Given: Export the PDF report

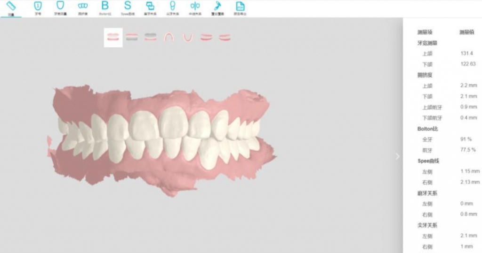Looking at the screenshot, I should [x=240, y=7].
